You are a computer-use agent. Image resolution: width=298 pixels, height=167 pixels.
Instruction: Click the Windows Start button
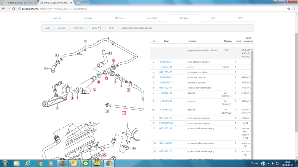click(x=5, y=163)
